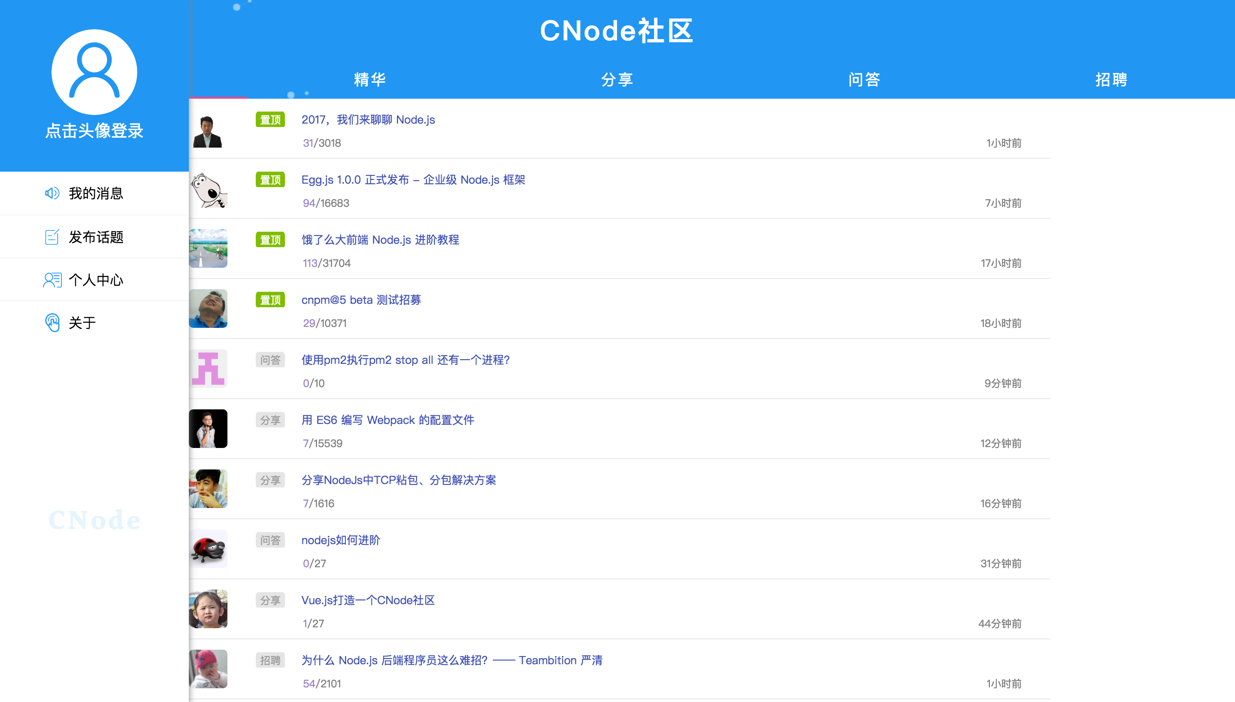Click the contact icon beside 个人中心
Image resolution: width=1235 pixels, height=702 pixels.
[51, 280]
